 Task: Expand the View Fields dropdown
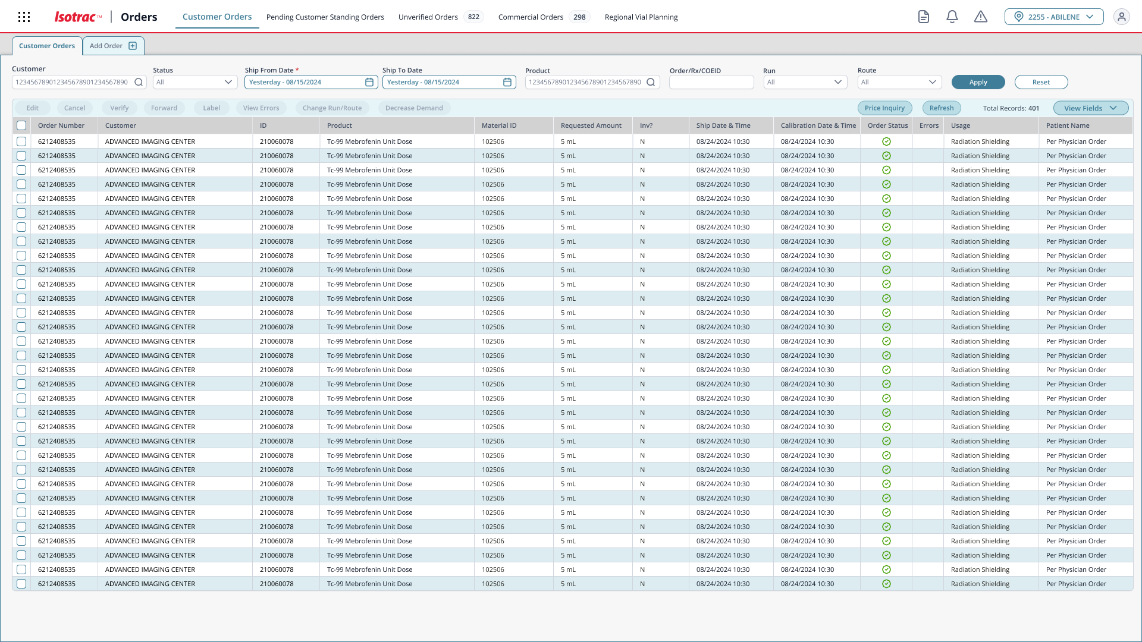pyautogui.click(x=1090, y=108)
